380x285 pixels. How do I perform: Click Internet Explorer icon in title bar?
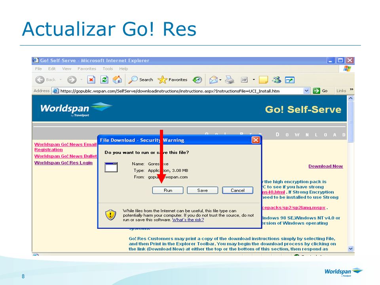click(x=36, y=60)
